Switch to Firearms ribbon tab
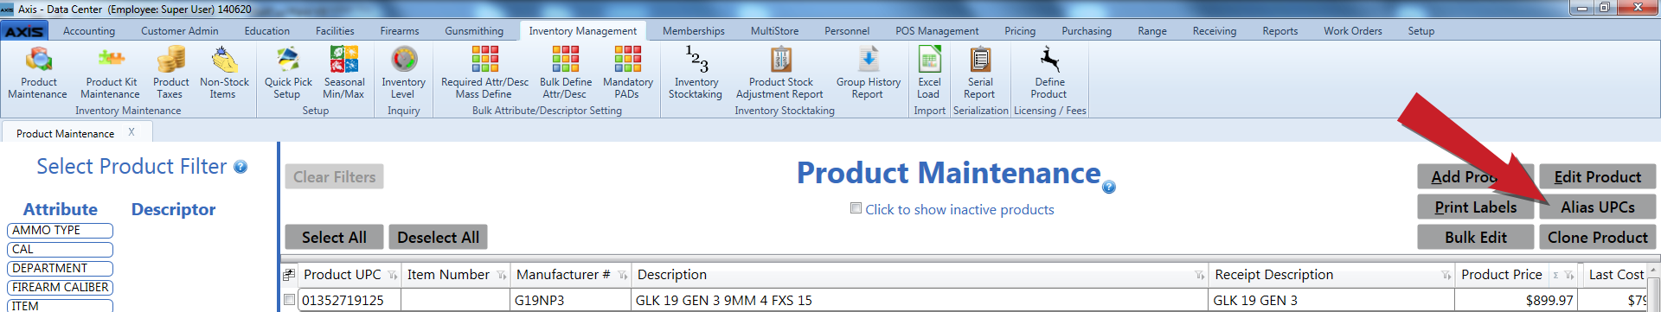 [400, 31]
